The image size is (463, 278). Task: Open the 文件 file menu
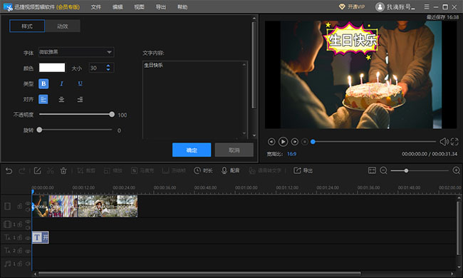(x=96, y=7)
